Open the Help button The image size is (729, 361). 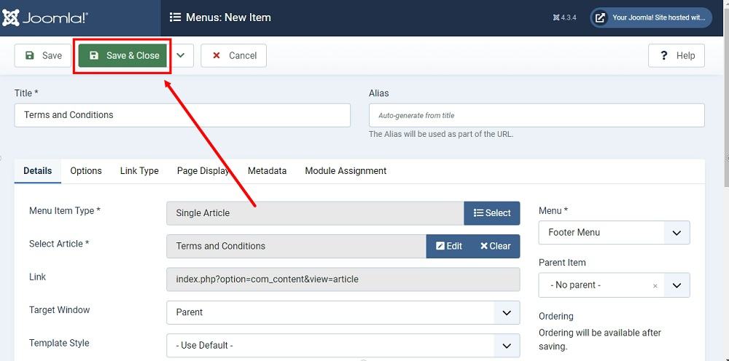click(x=677, y=56)
